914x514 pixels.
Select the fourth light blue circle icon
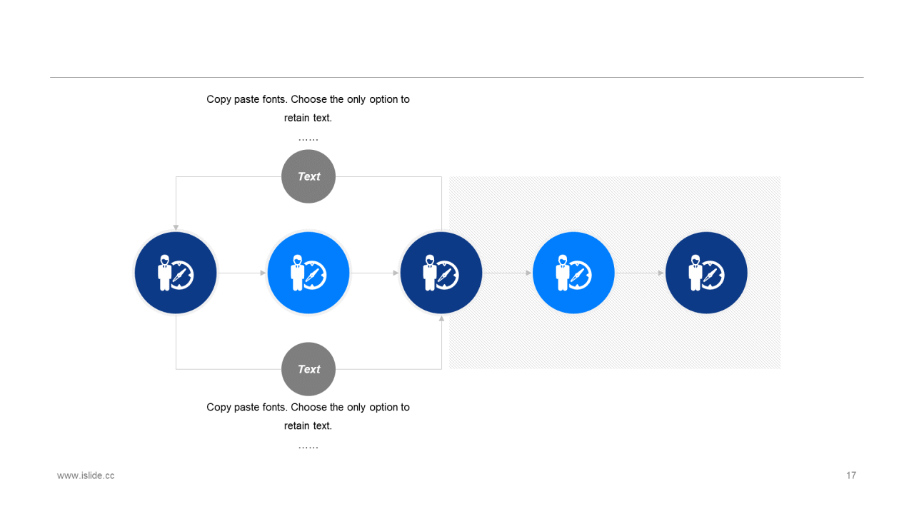pyautogui.click(x=573, y=273)
